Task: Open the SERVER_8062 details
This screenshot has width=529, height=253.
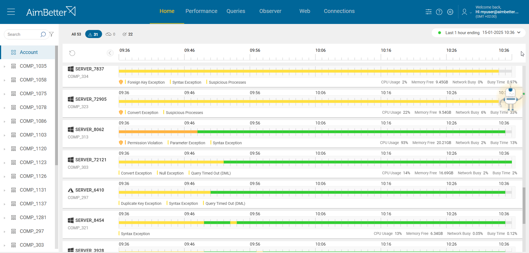Action: (90, 129)
